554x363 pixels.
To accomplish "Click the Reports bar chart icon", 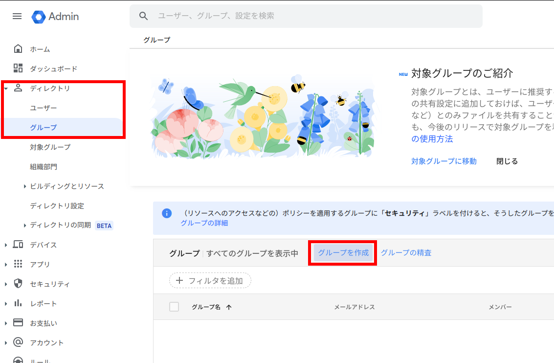I will point(18,303).
